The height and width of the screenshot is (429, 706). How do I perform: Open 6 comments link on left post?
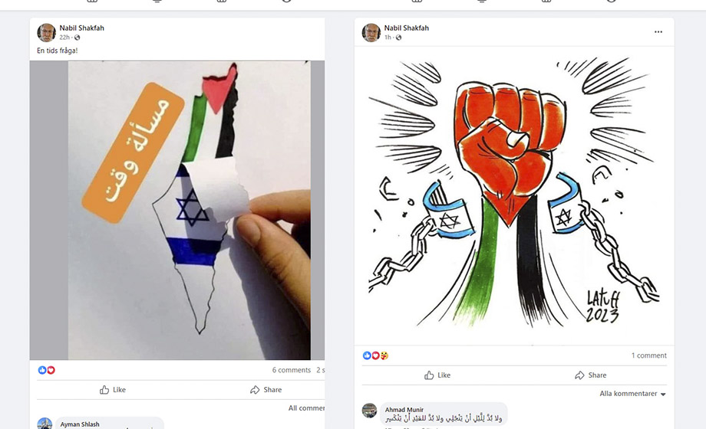[x=292, y=370]
